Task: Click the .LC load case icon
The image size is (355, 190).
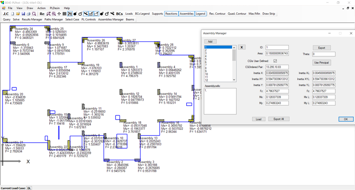Action: pyautogui.click(x=6, y=14)
